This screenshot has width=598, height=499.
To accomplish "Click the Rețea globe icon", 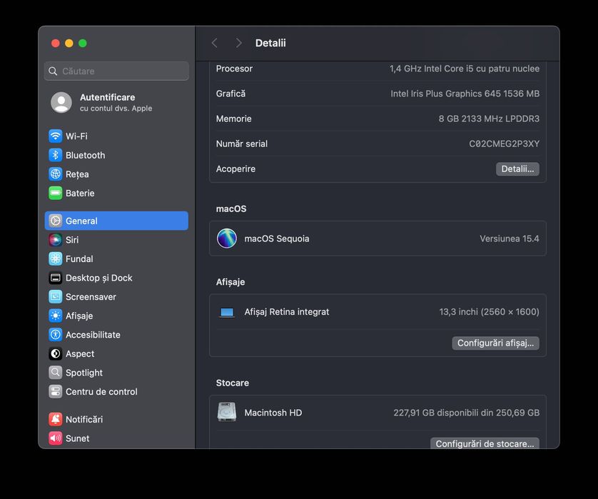I will 55,174.
